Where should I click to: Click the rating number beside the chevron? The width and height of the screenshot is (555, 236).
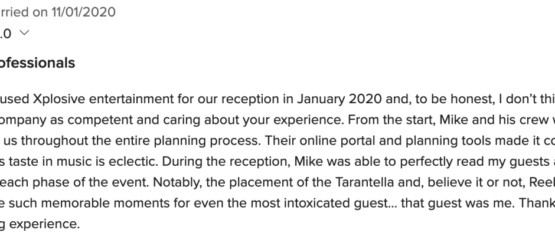pyautogui.click(x=5, y=34)
